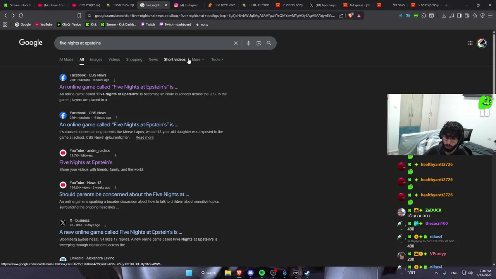Share this page using the share icon

pyautogui.click(x=341, y=15)
